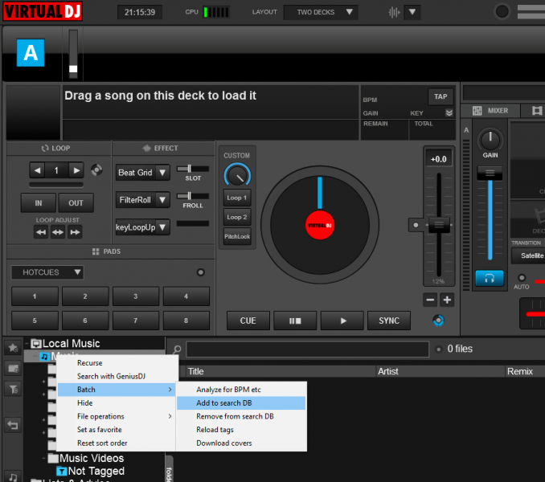This screenshot has width=545, height=482.
Task: Increase pitch with plus button
Action: pyautogui.click(x=447, y=300)
